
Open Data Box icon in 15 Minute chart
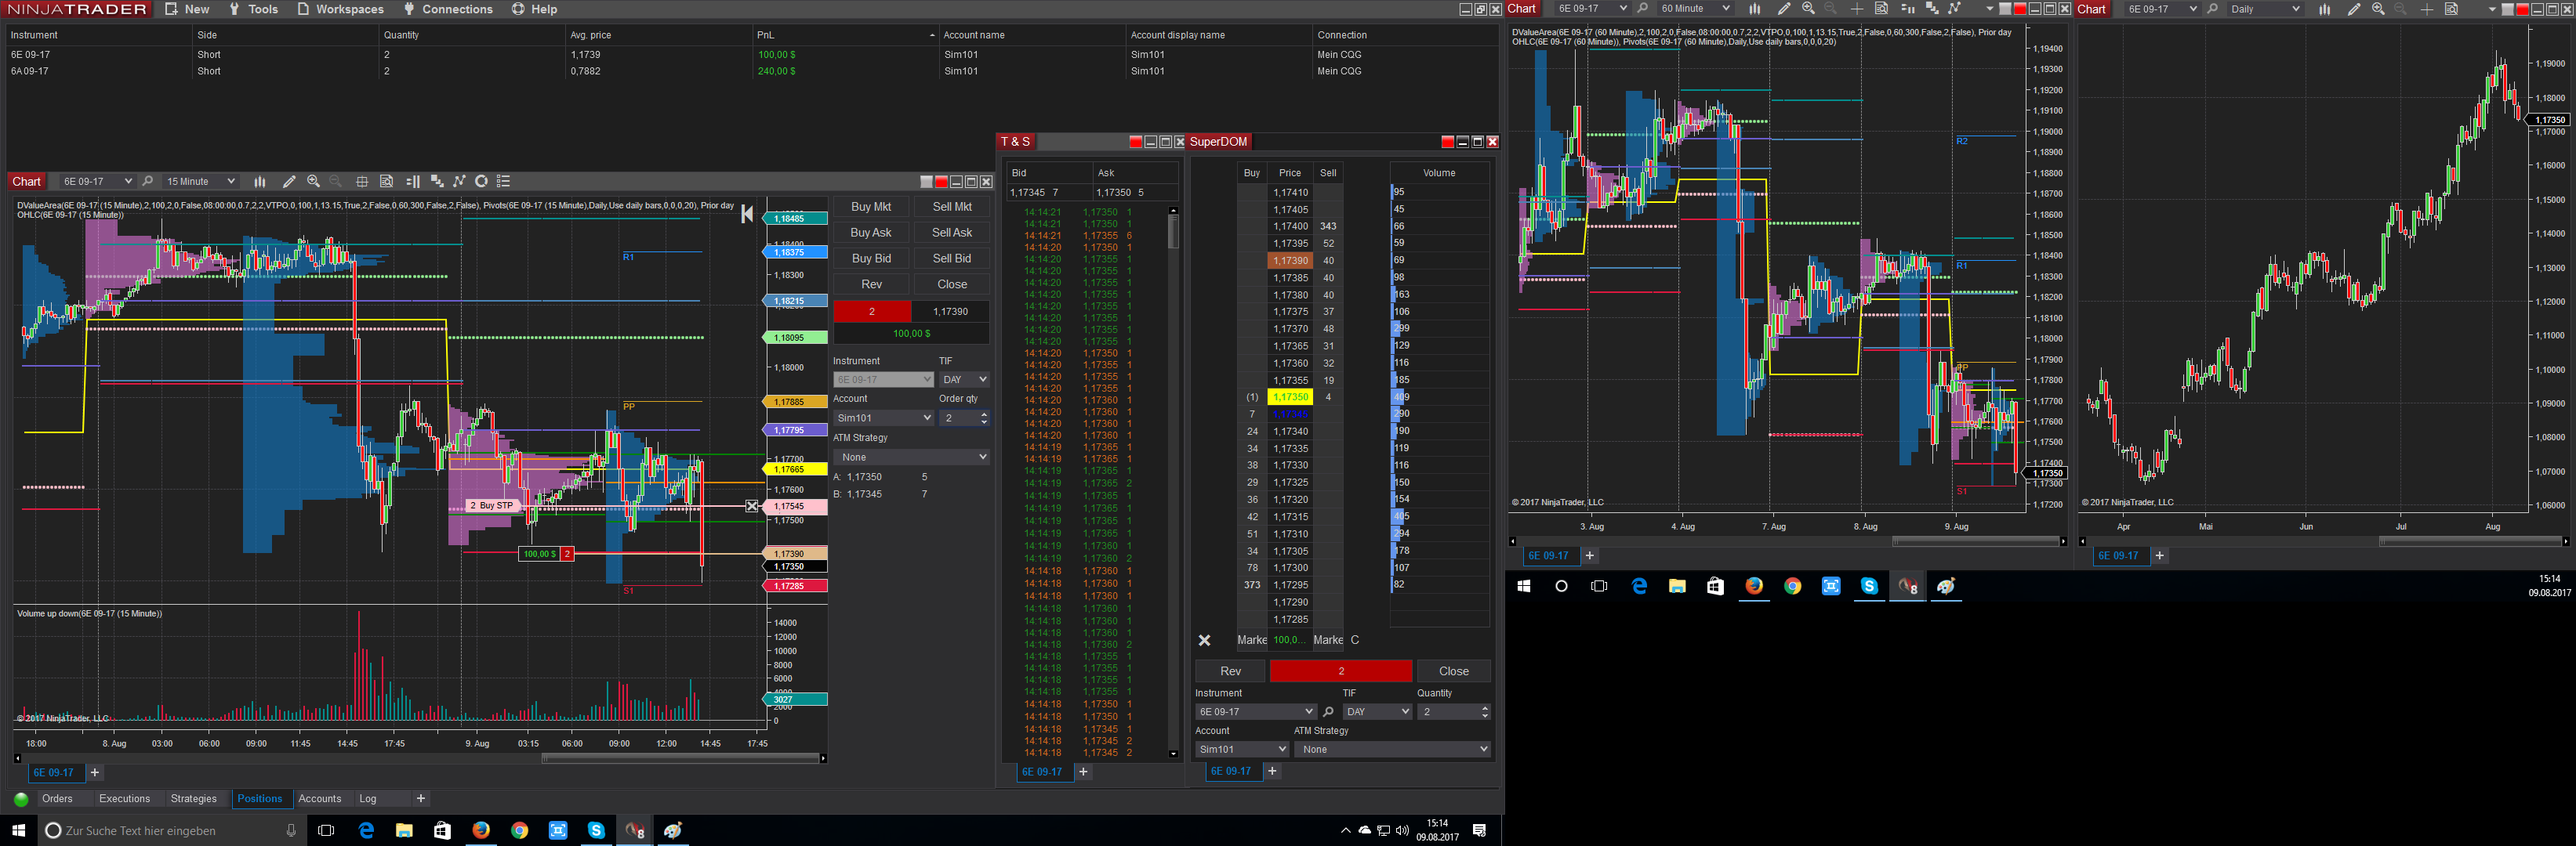(x=387, y=182)
